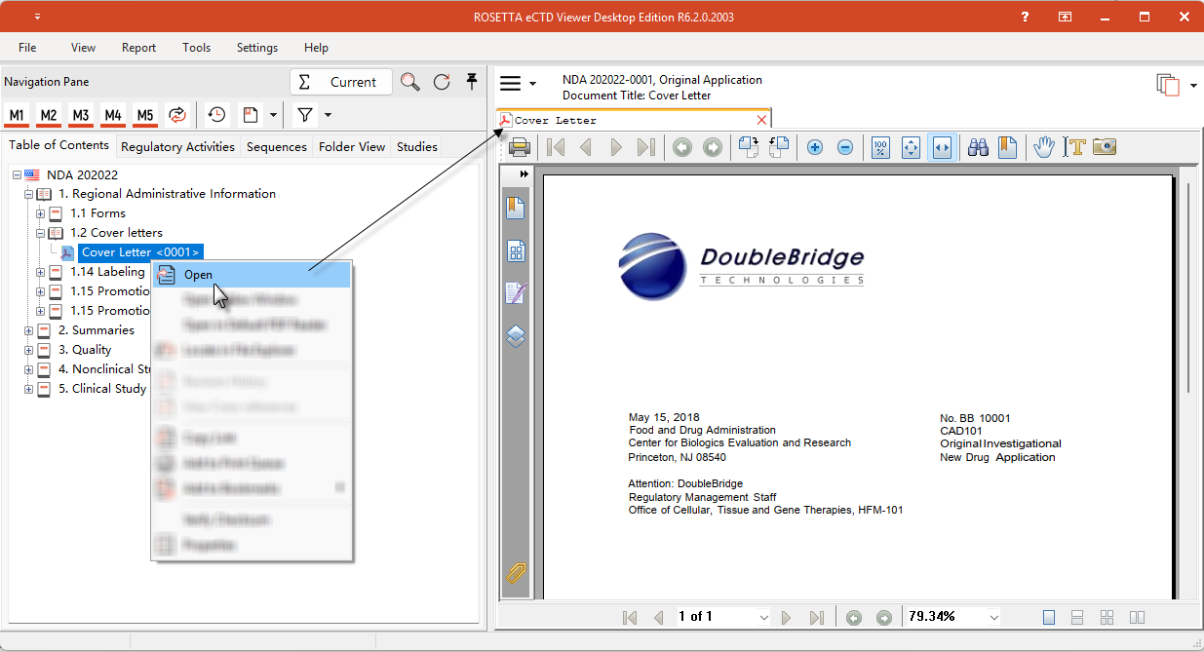The width and height of the screenshot is (1204, 652).
Task: Go to first page in PDF toolbar
Action: point(556,147)
